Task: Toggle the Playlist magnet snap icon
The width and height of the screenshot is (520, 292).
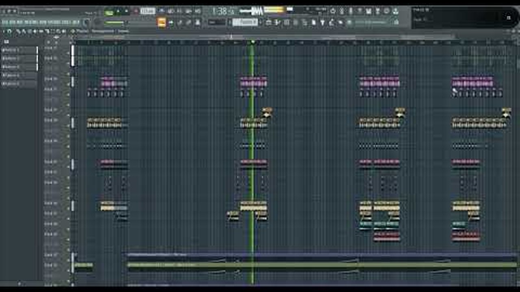Action: click(10, 31)
